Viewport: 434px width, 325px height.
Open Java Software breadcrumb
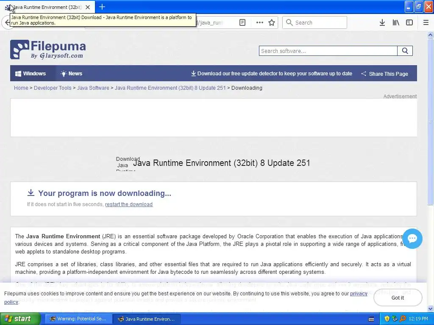pos(93,88)
